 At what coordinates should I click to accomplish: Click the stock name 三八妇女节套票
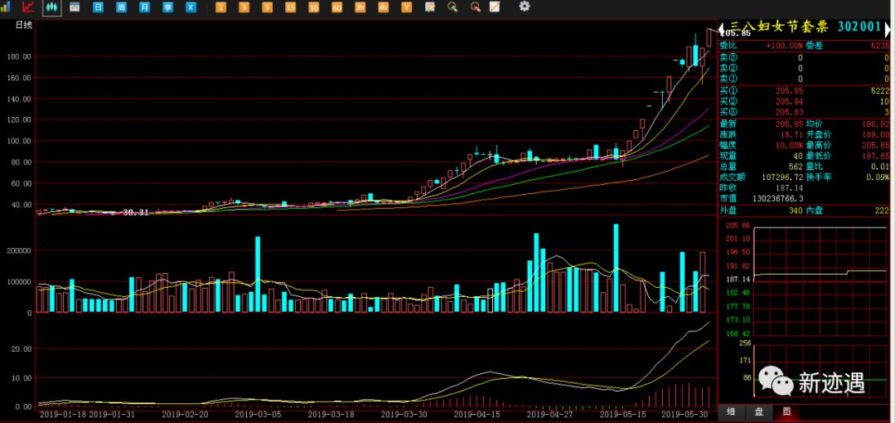(779, 27)
